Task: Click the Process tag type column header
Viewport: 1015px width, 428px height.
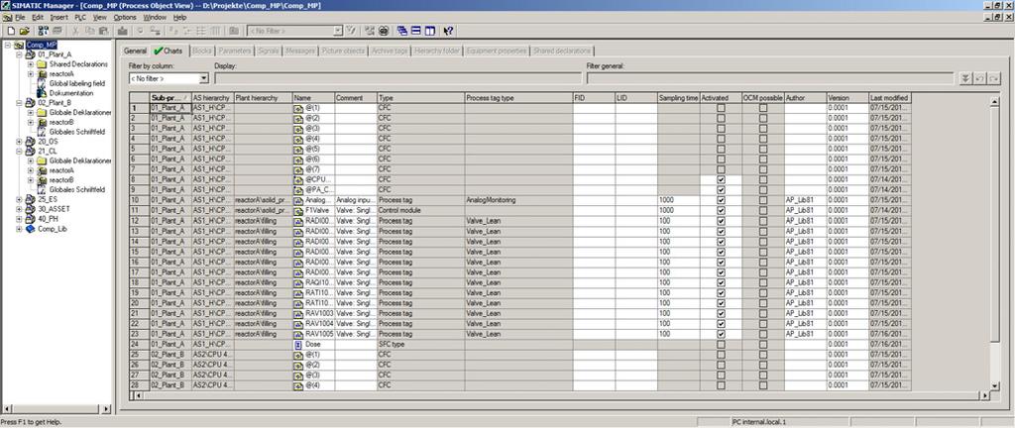Action: coord(518,98)
